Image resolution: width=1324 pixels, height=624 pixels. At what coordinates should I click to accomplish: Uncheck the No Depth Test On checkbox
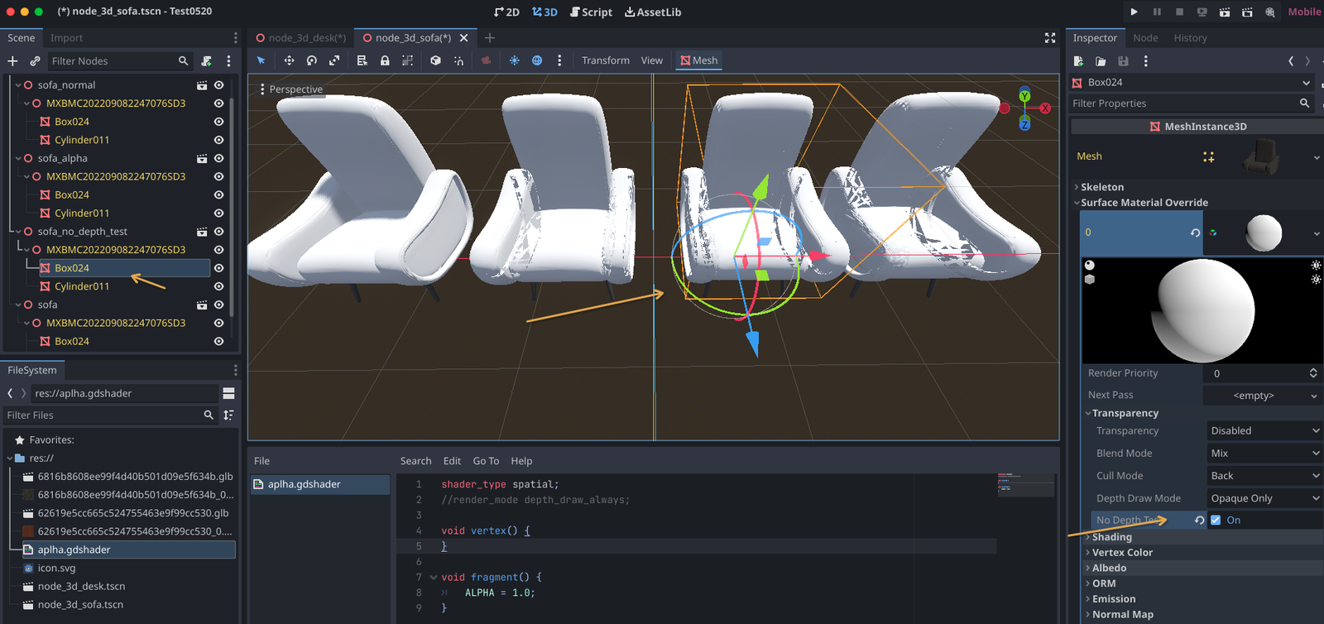1216,520
